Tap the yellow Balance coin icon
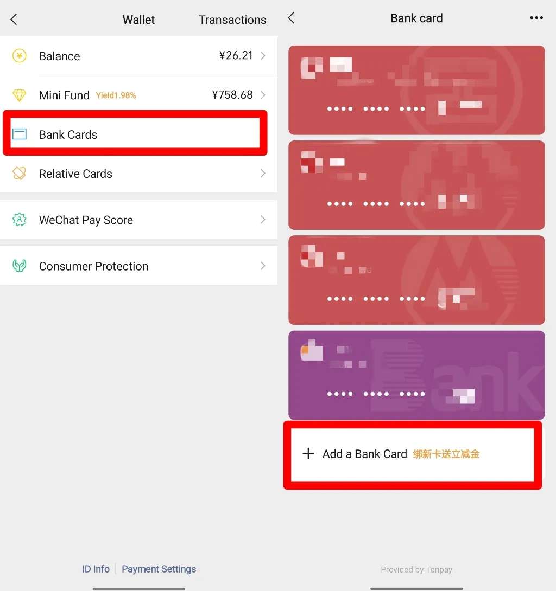 tap(19, 56)
